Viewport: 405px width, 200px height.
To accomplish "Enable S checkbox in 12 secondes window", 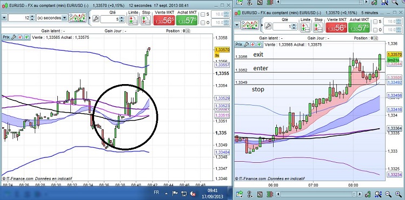I will 203,15.
